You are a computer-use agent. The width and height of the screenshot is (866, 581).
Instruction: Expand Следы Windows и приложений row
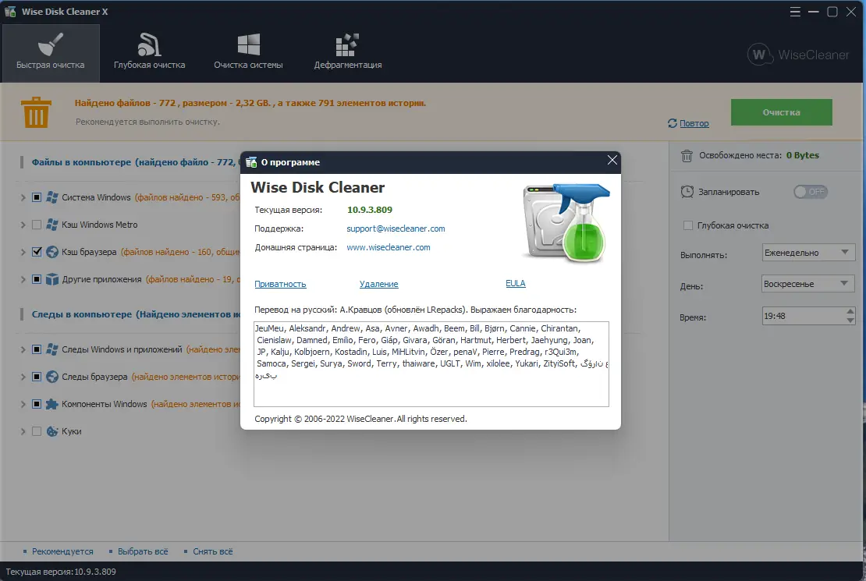coord(23,349)
